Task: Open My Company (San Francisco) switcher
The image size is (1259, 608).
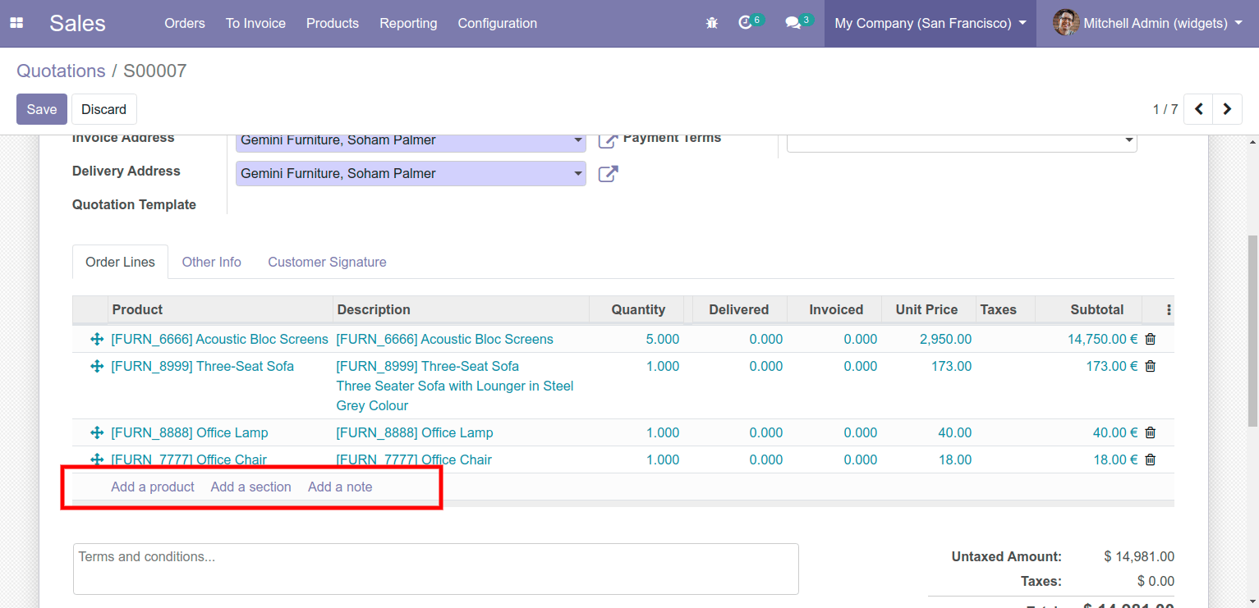Action: 930,23
